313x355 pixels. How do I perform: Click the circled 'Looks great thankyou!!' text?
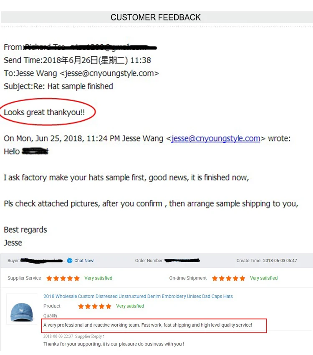(x=44, y=112)
